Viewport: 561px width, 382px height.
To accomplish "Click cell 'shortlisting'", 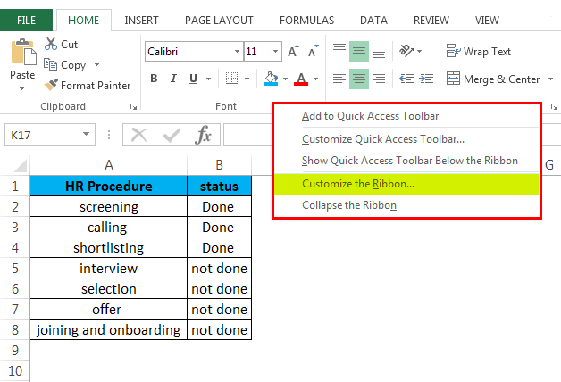I will [109, 247].
